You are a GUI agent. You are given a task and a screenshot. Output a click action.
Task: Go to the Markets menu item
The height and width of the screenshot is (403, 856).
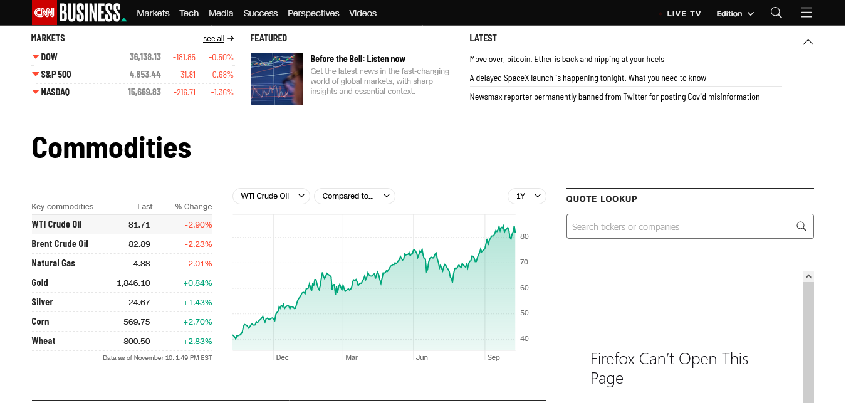pos(153,13)
